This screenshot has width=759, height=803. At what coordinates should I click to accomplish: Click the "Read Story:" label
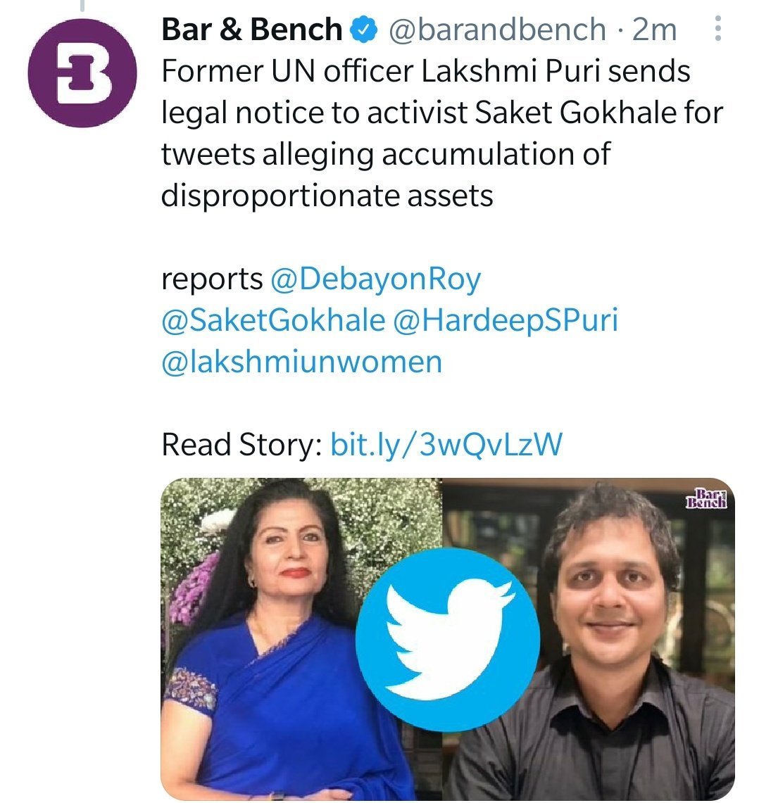242,445
